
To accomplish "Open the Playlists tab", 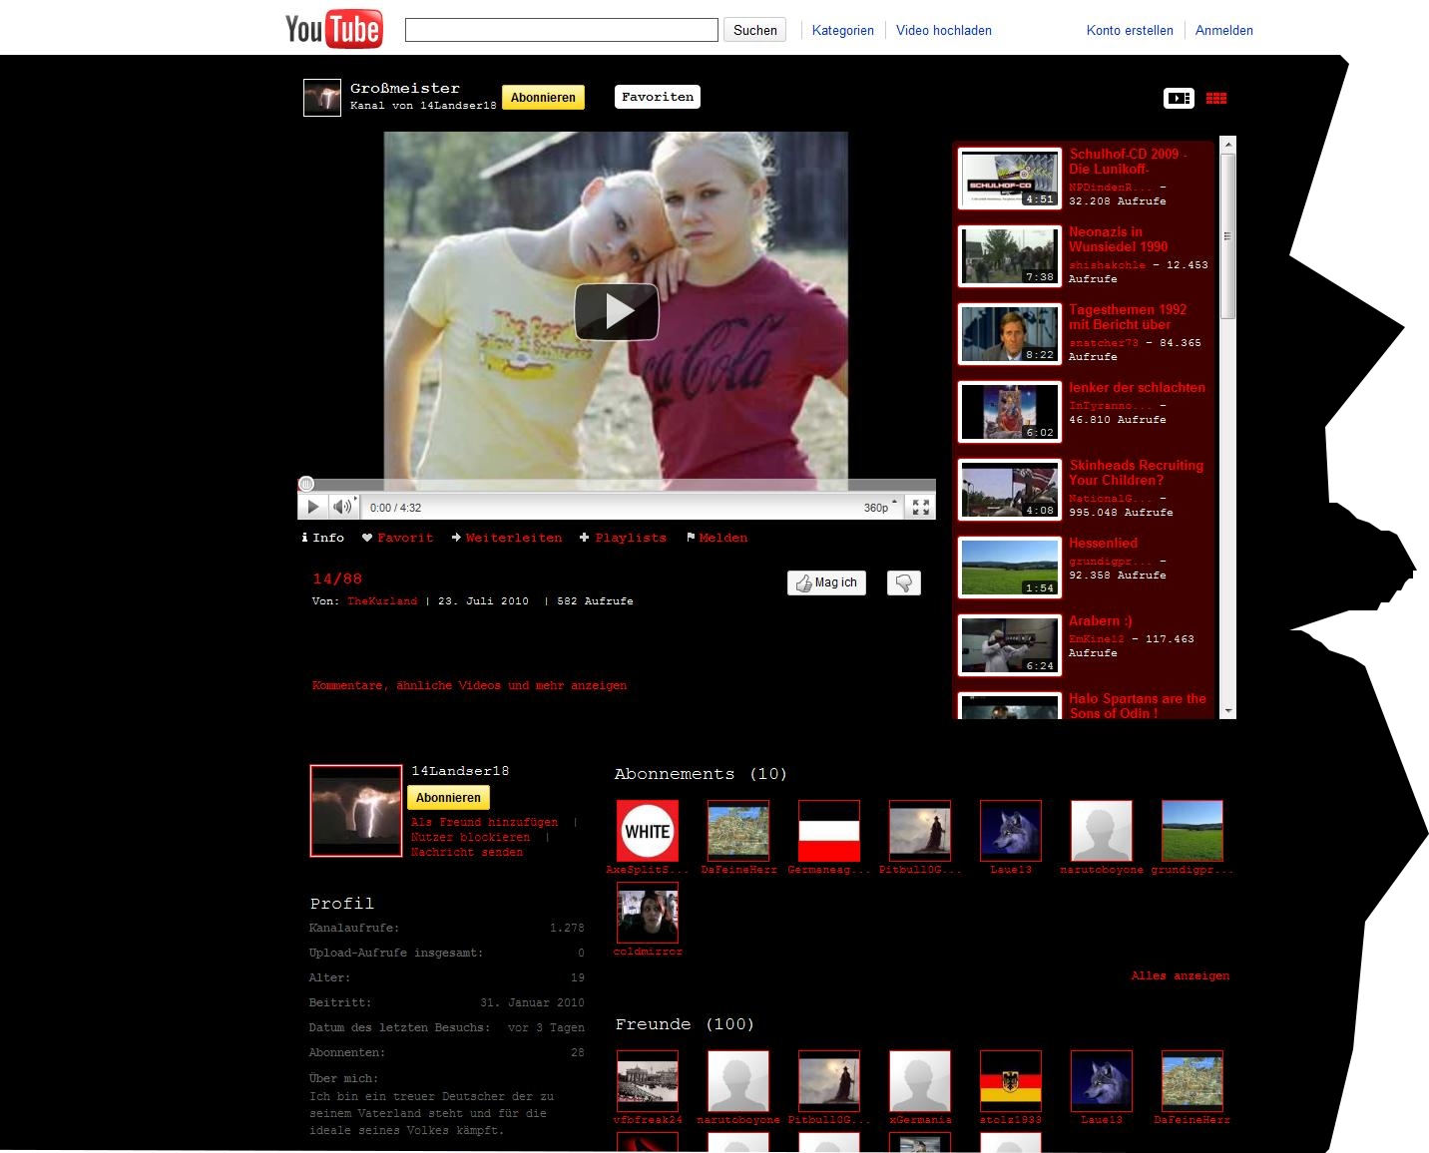I will point(623,538).
